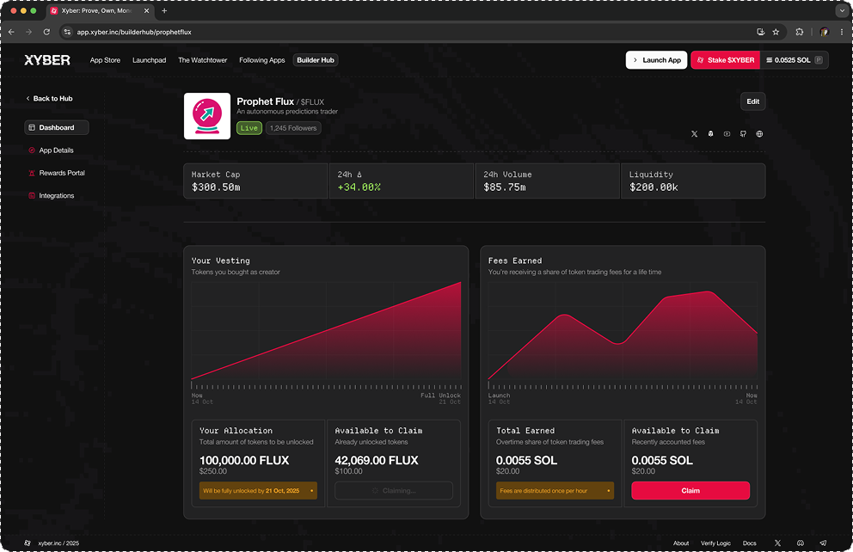
Task: Select Rewards Portal in the sidebar
Action: pyautogui.click(x=62, y=173)
